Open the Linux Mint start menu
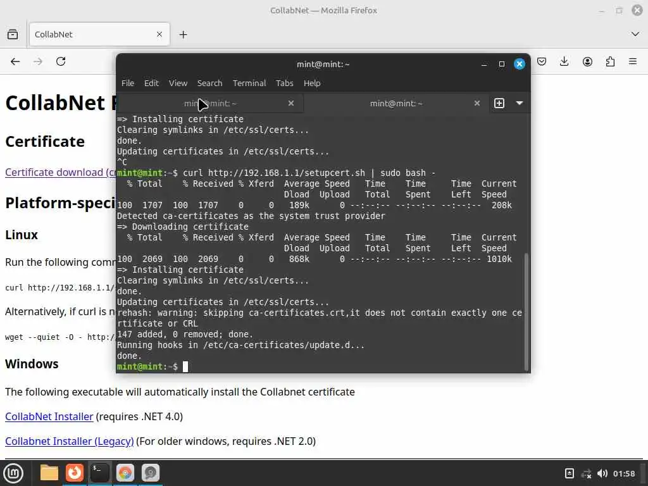 click(x=13, y=473)
